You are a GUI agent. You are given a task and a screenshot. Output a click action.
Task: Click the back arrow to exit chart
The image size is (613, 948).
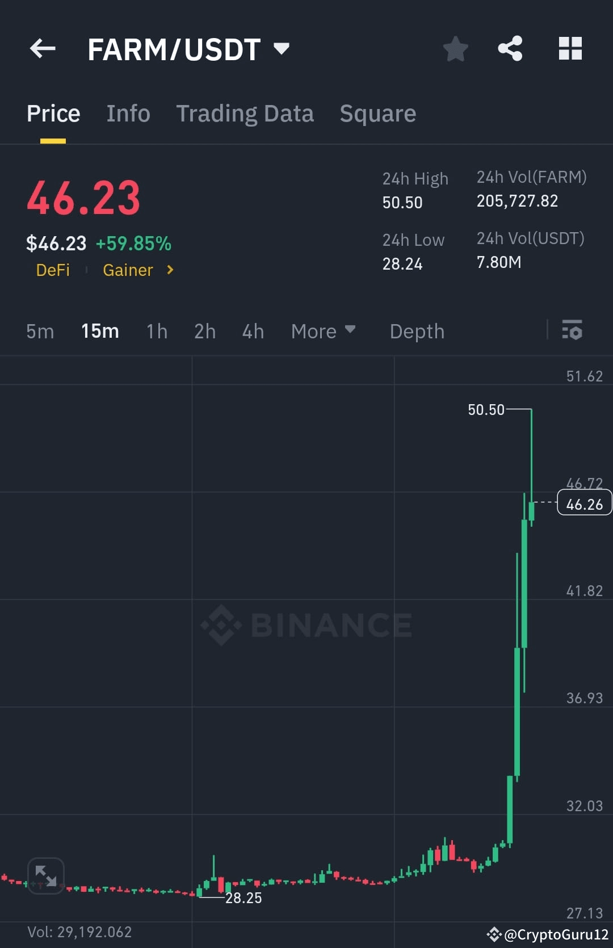tap(43, 49)
